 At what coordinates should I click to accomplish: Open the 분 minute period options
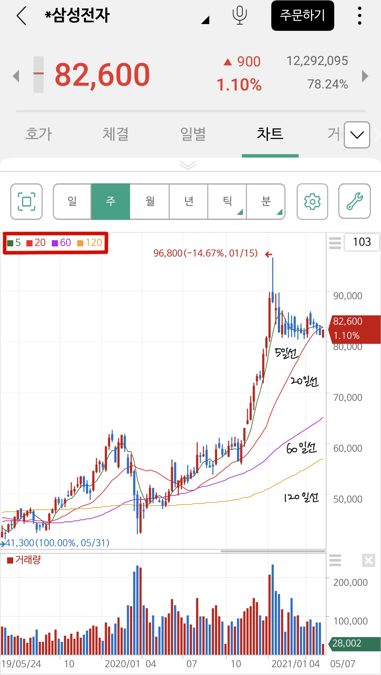coord(266,202)
